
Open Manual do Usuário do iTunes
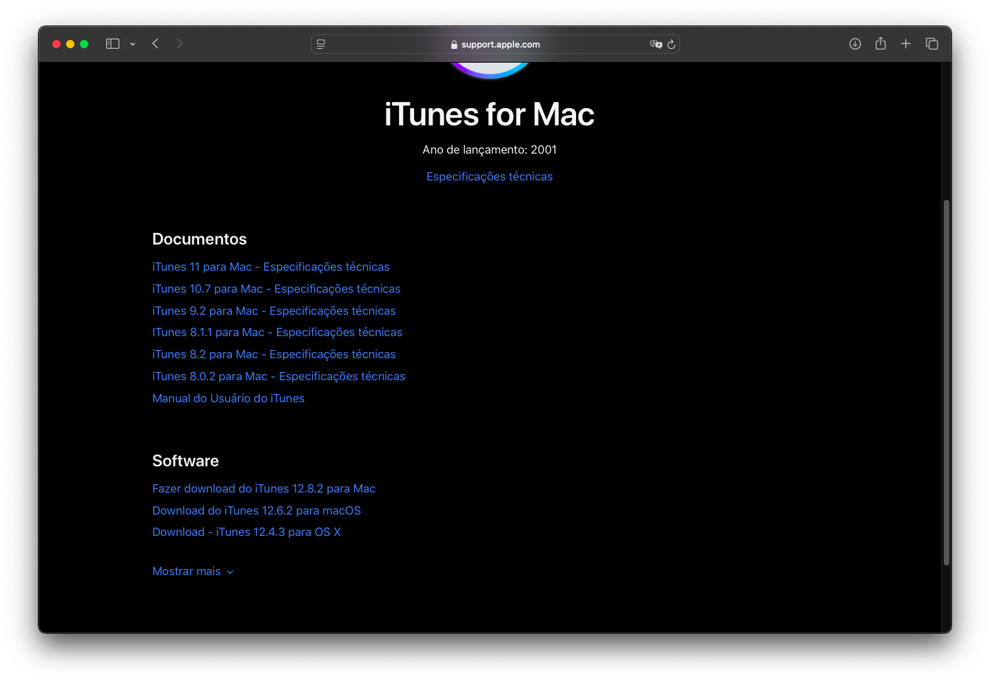[228, 399]
